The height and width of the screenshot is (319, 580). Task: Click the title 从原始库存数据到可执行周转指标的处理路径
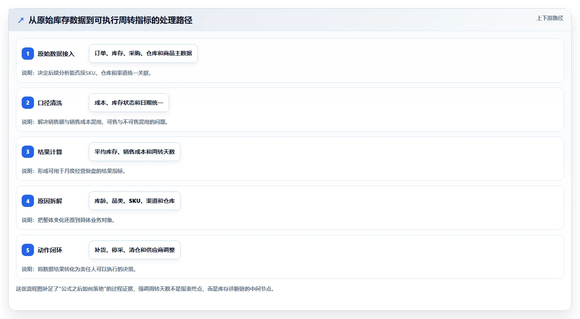click(111, 20)
